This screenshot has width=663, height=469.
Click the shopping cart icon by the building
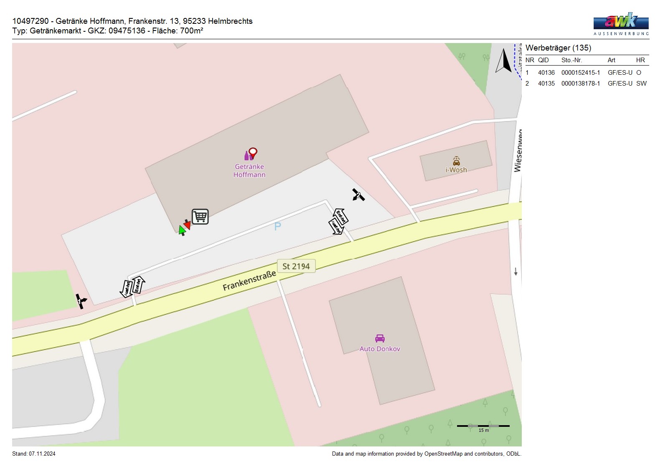[200, 217]
